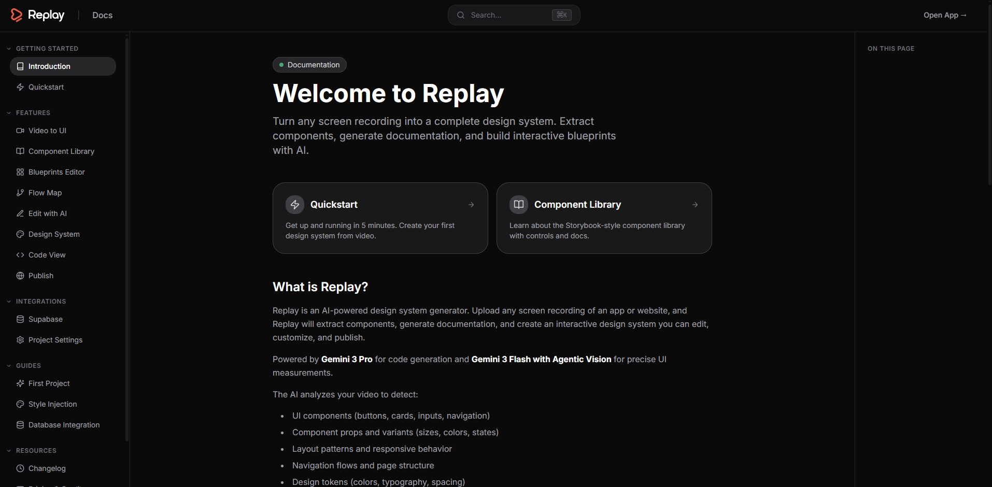This screenshot has width=992, height=487.
Task: Open the Edit with AI page
Action: pos(63,213)
